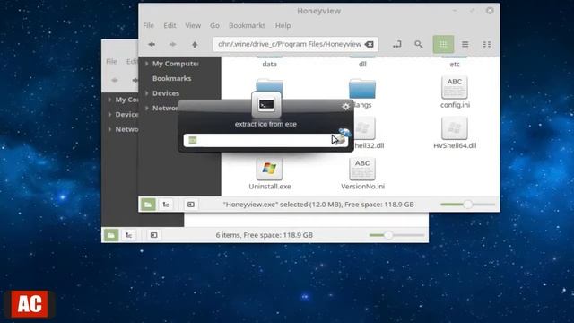The height and width of the screenshot is (323, 574).
Task: Expand Devices in front window sidebar
Action: pos(146,93)
